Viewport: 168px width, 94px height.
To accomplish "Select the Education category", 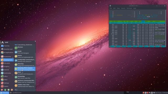I will 7,63.
